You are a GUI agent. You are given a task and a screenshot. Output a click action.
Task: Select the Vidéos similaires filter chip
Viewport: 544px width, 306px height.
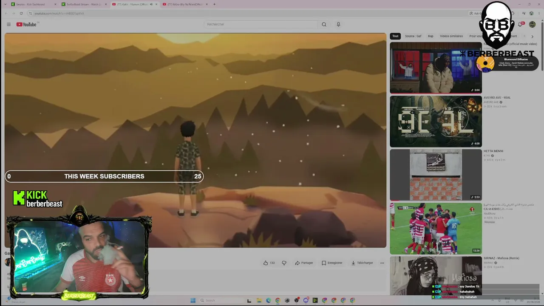pos(451,36)
